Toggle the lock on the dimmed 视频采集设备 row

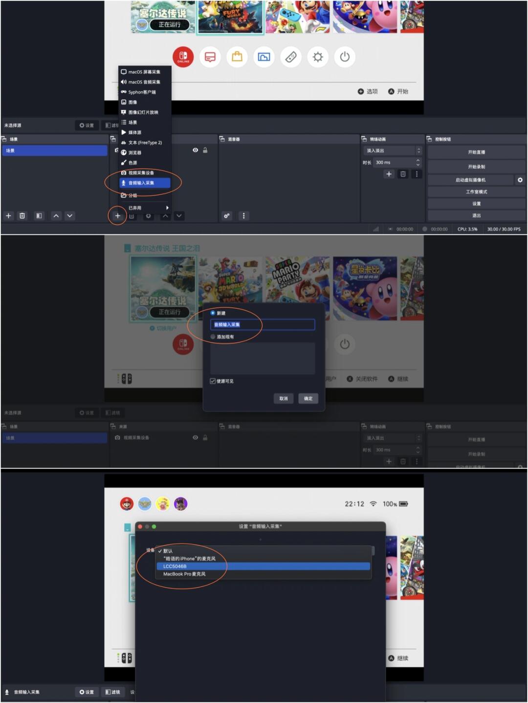pos(205,437)
